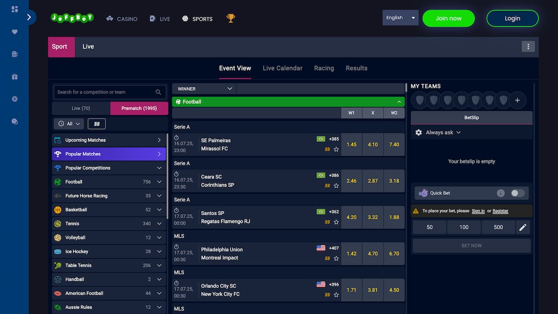Click the BetSlip tab header
The image size is (558, 314).
(x=472, y=117)
